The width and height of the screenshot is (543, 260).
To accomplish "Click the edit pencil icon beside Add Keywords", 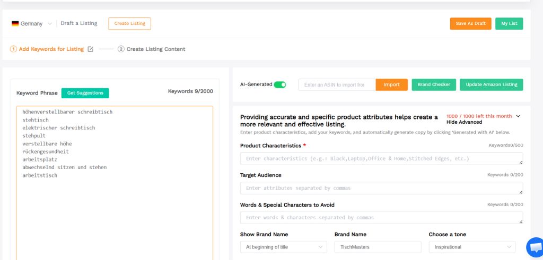I will (x=90, y=49).
